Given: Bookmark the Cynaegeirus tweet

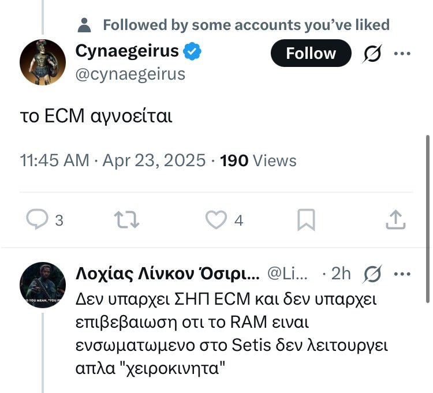Looking at the screenshot, I should pos(306,220).
